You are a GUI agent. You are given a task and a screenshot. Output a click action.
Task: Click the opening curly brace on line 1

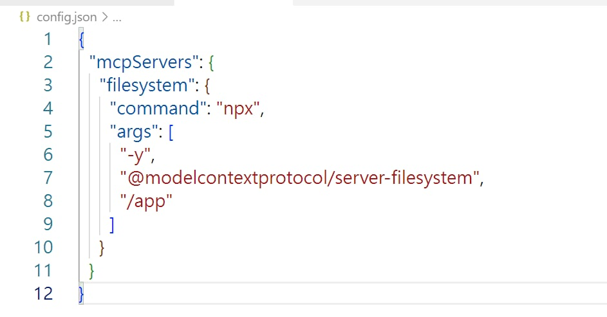pos(81,39)
